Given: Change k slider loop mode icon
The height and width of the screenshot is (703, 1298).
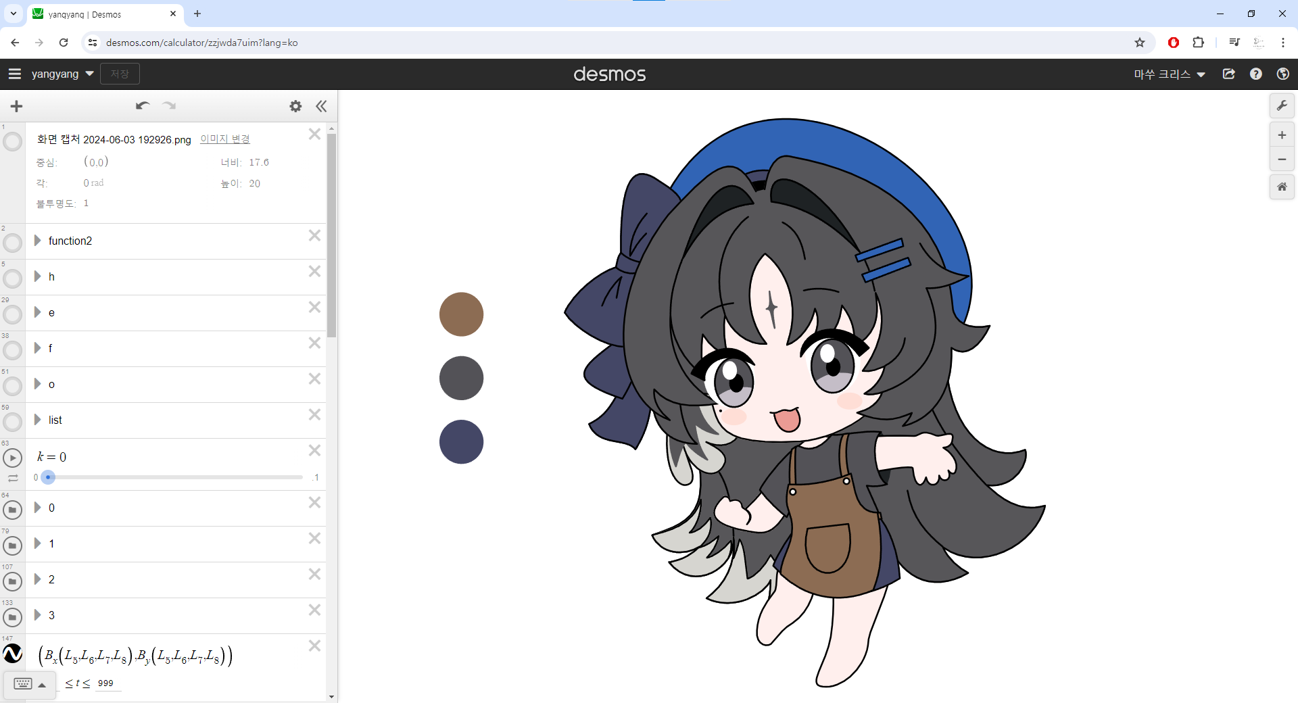Looking at the screenshot, I should (x=13, y=478).
